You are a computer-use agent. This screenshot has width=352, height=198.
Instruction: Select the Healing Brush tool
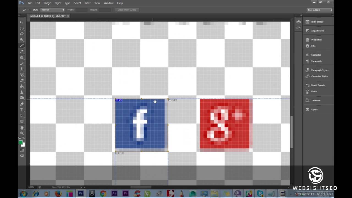click(x=22, y=57)
